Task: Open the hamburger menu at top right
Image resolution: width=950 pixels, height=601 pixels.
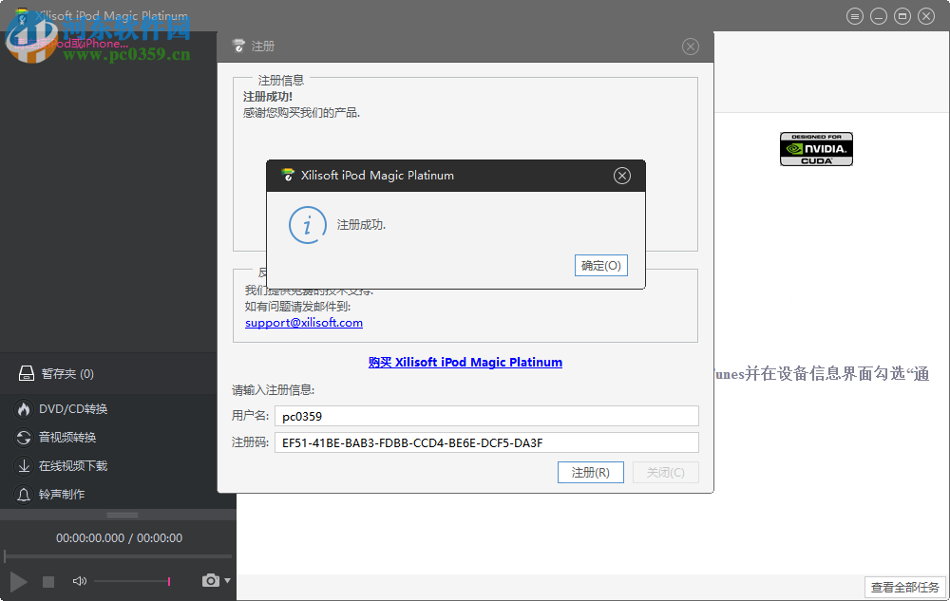Action: pos(855,15)
